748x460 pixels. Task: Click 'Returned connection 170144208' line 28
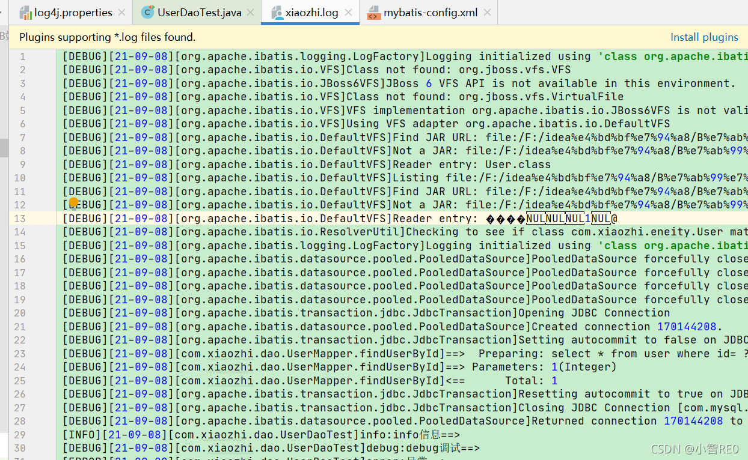point(405,421)
